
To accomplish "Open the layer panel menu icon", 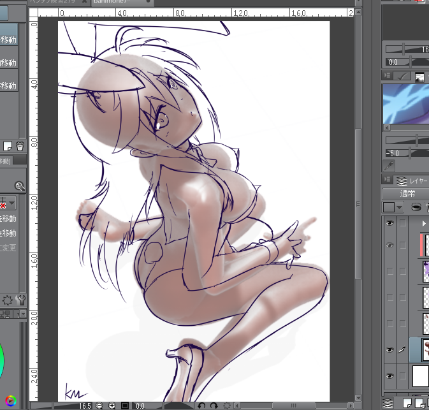I will click(387, 180).
